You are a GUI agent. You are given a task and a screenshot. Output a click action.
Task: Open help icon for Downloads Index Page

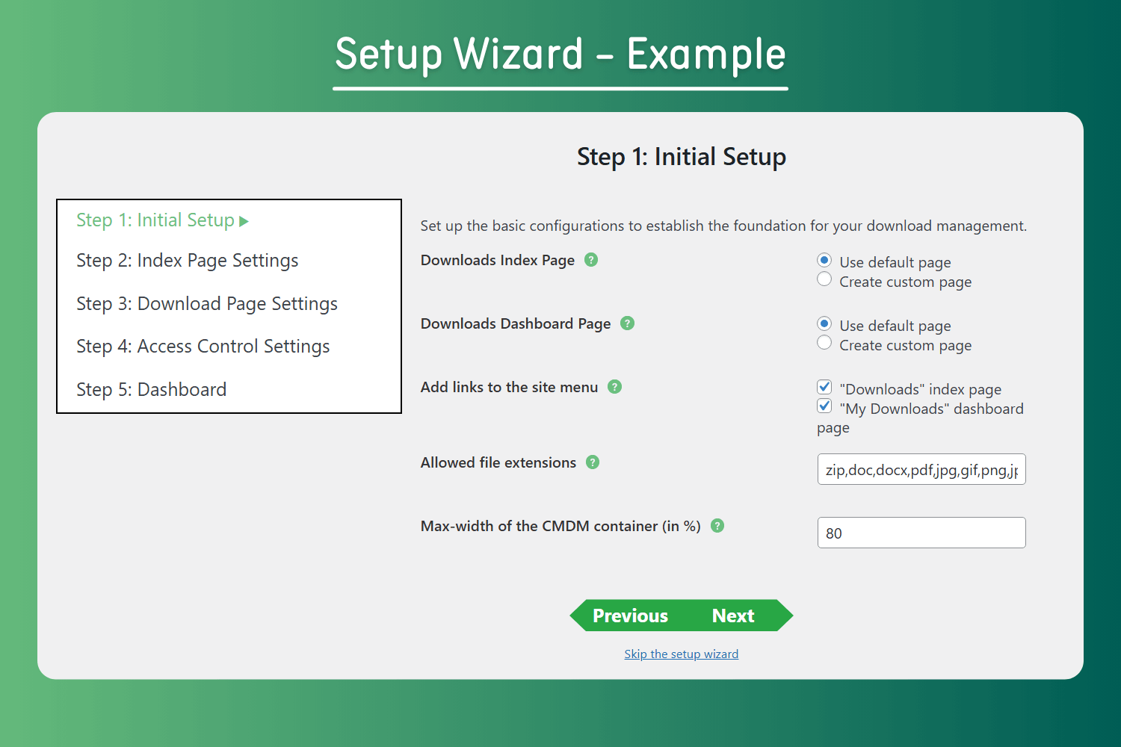tap(591, 260)
